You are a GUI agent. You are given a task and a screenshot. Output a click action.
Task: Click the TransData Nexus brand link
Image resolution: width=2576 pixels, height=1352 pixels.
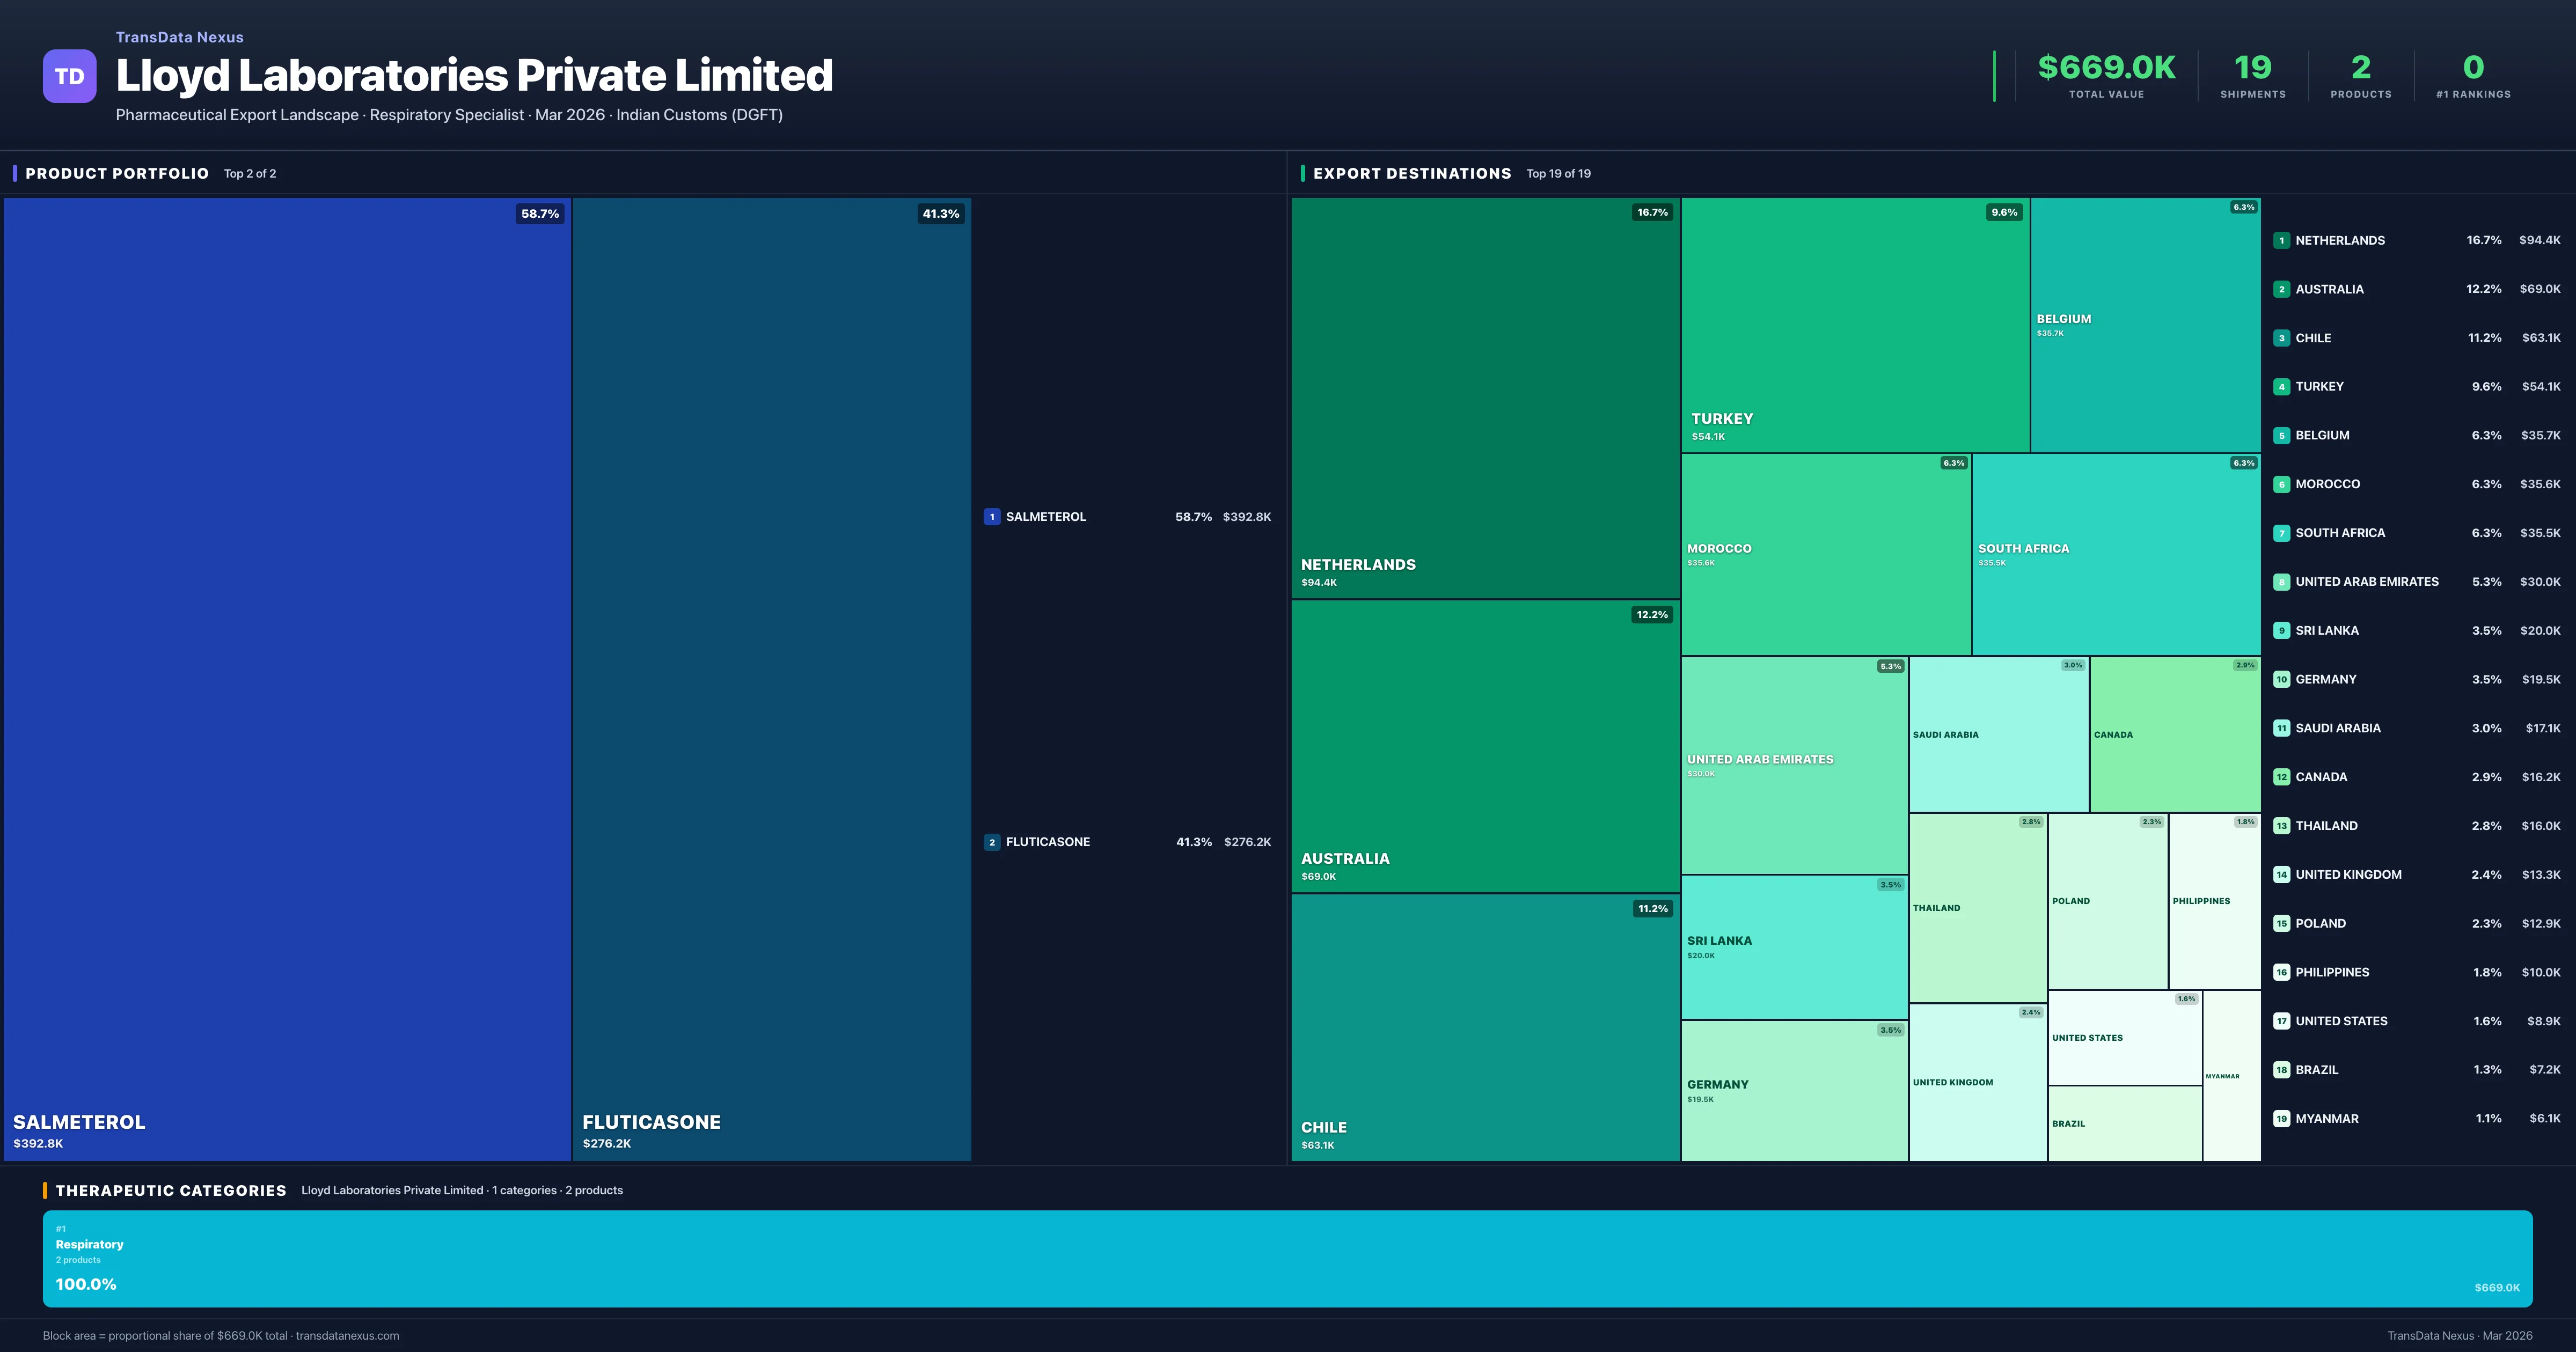coord(180,37)
